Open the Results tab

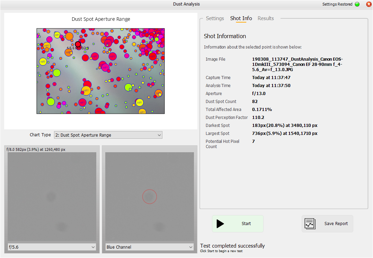coord(266,18)
